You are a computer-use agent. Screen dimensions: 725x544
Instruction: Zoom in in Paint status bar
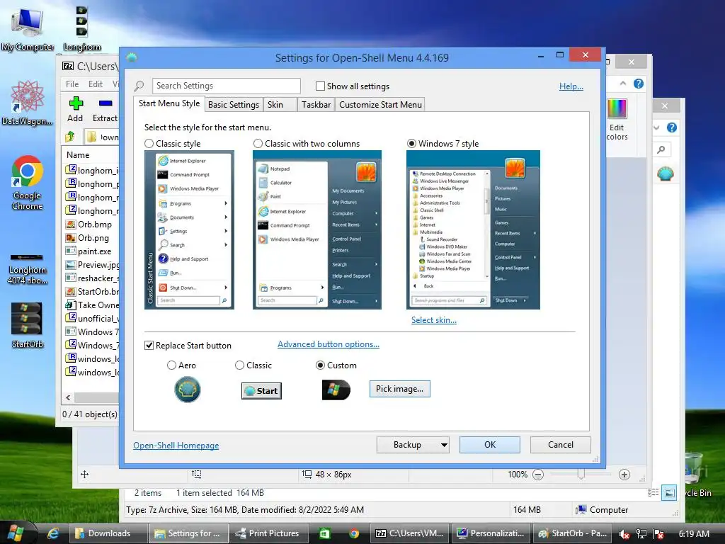point(624,474)
